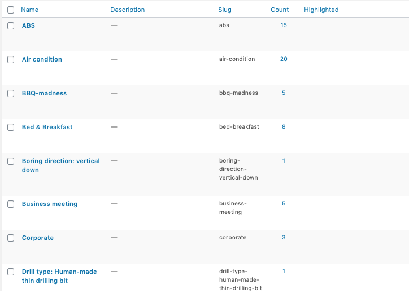Check the Air condition row checkbox

tap(11, 60)
